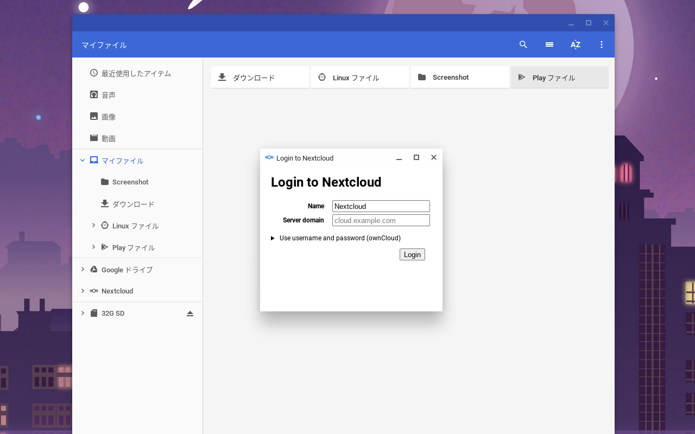The width and height of the screenshot is (695, 434).
Task: Click the Play icon in the Play ファイル tile
Action: 522,77
